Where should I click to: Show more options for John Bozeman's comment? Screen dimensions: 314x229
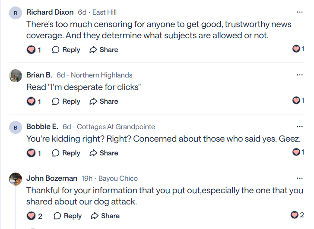click(x=300, y=178)
